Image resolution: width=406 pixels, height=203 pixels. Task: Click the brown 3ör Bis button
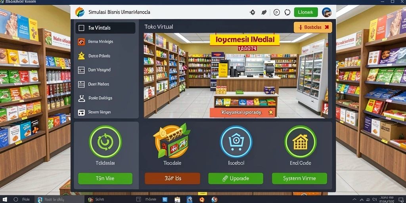tap(172, 178)
